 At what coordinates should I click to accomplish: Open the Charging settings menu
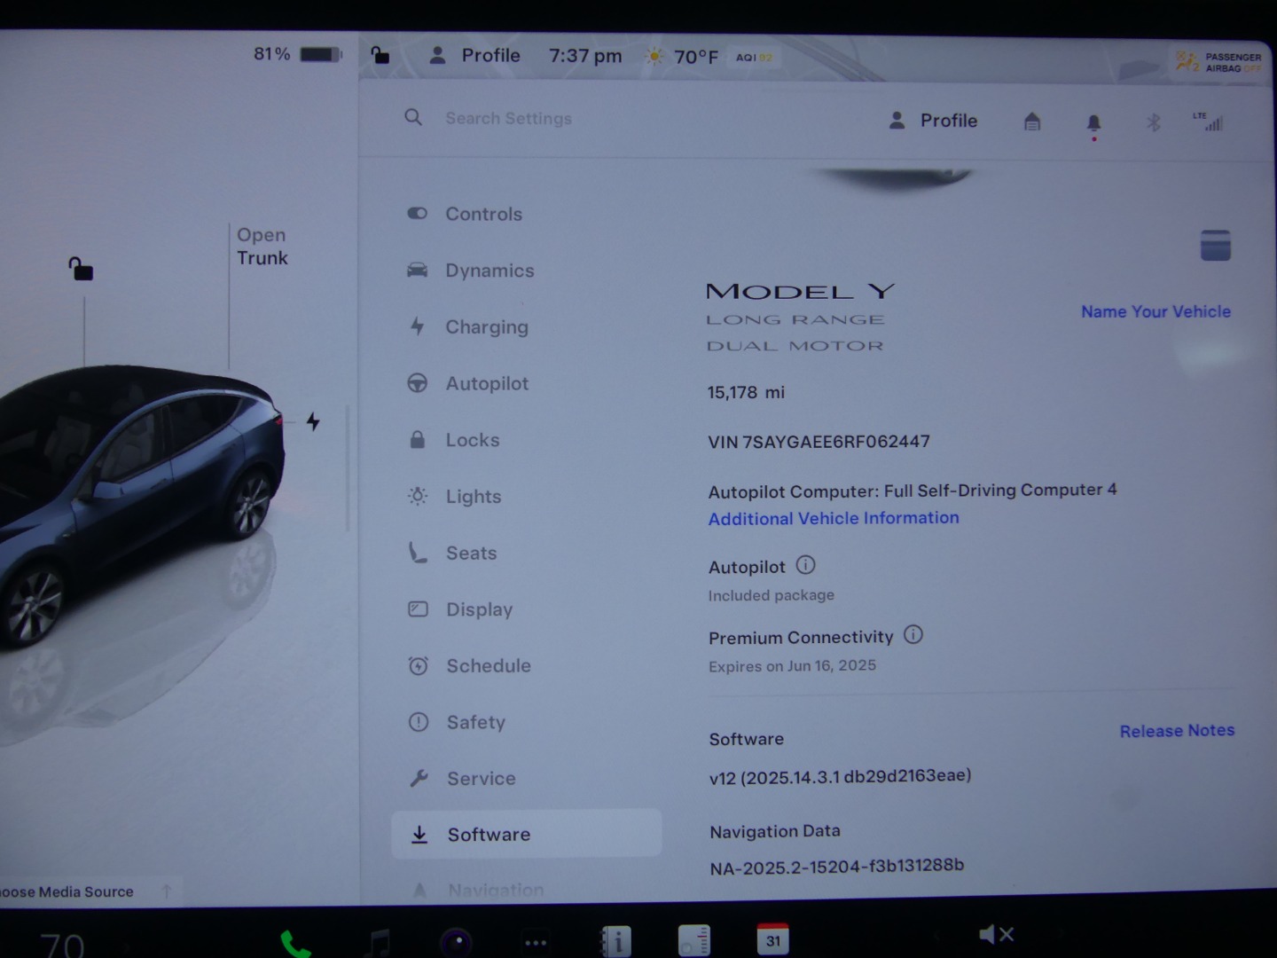pos(486,327)
